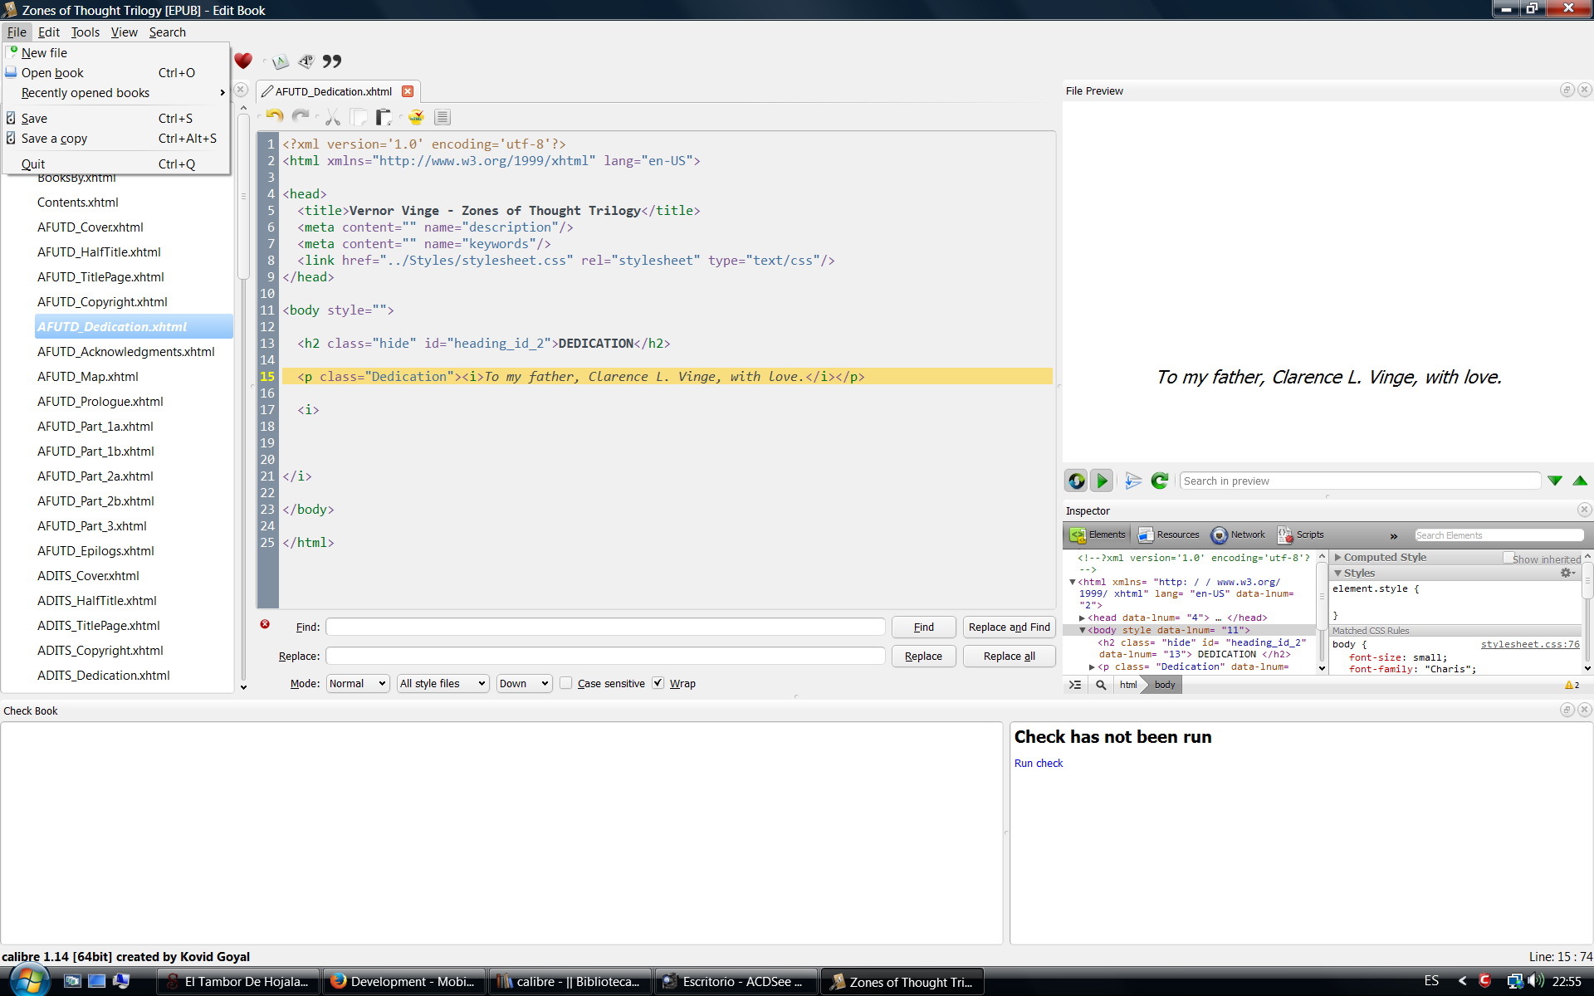
Task: Choose Save a copy from File menu
Action: point(54,139)
